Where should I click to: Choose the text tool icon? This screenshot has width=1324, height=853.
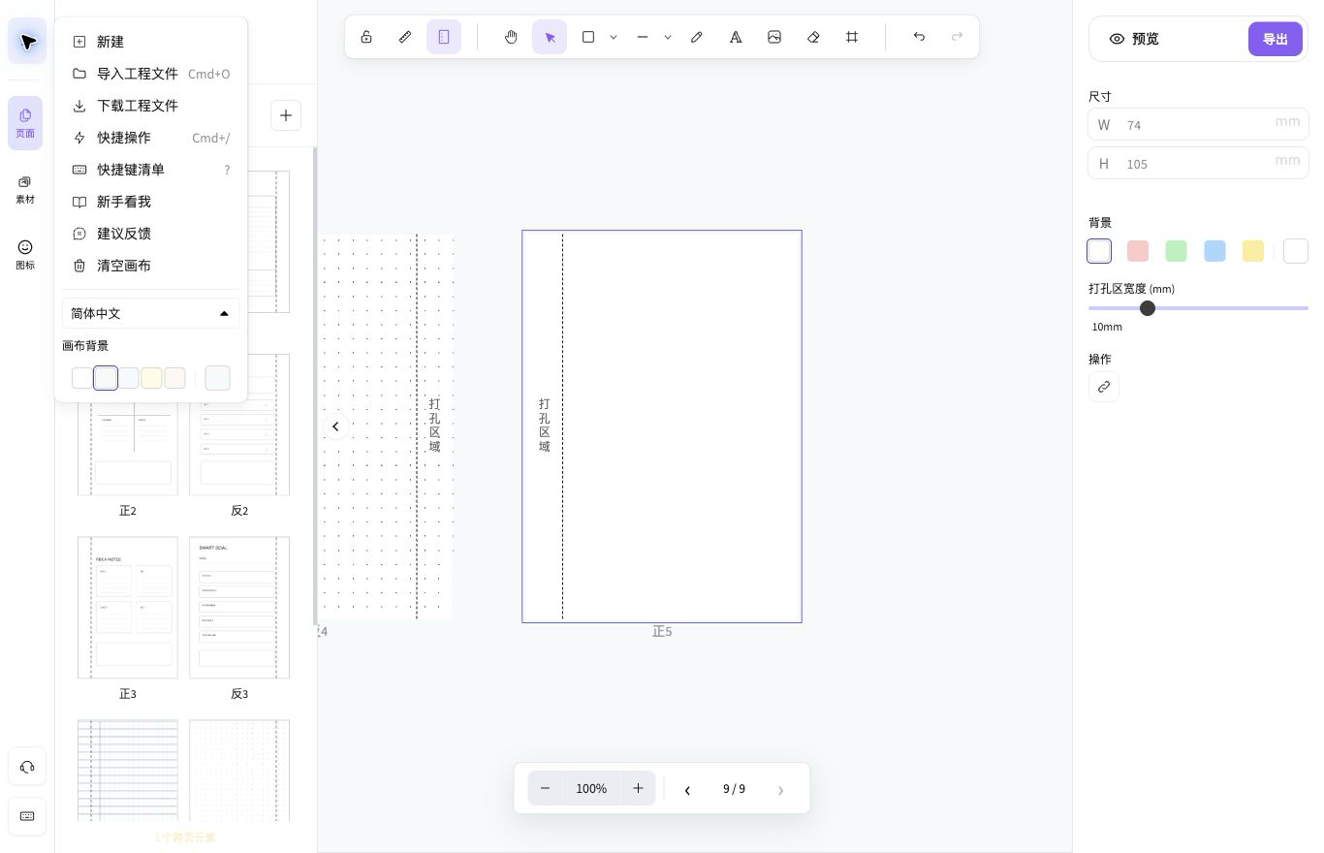tap(736, 37)
